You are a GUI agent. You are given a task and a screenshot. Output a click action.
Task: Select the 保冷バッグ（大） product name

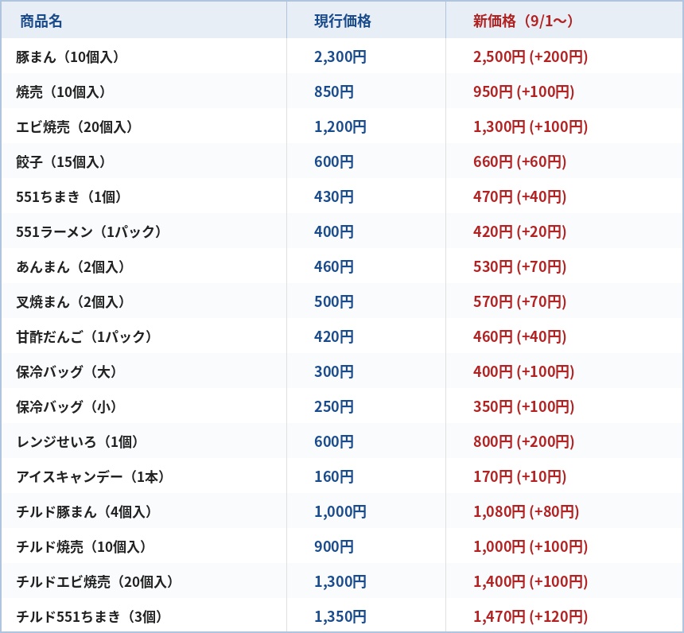click(x=66, y=371)
